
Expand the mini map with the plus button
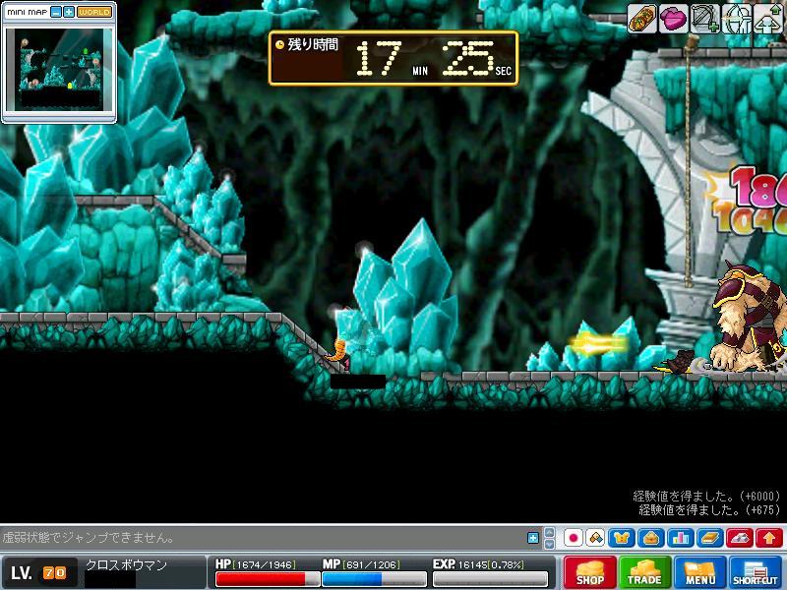point(69,12)
